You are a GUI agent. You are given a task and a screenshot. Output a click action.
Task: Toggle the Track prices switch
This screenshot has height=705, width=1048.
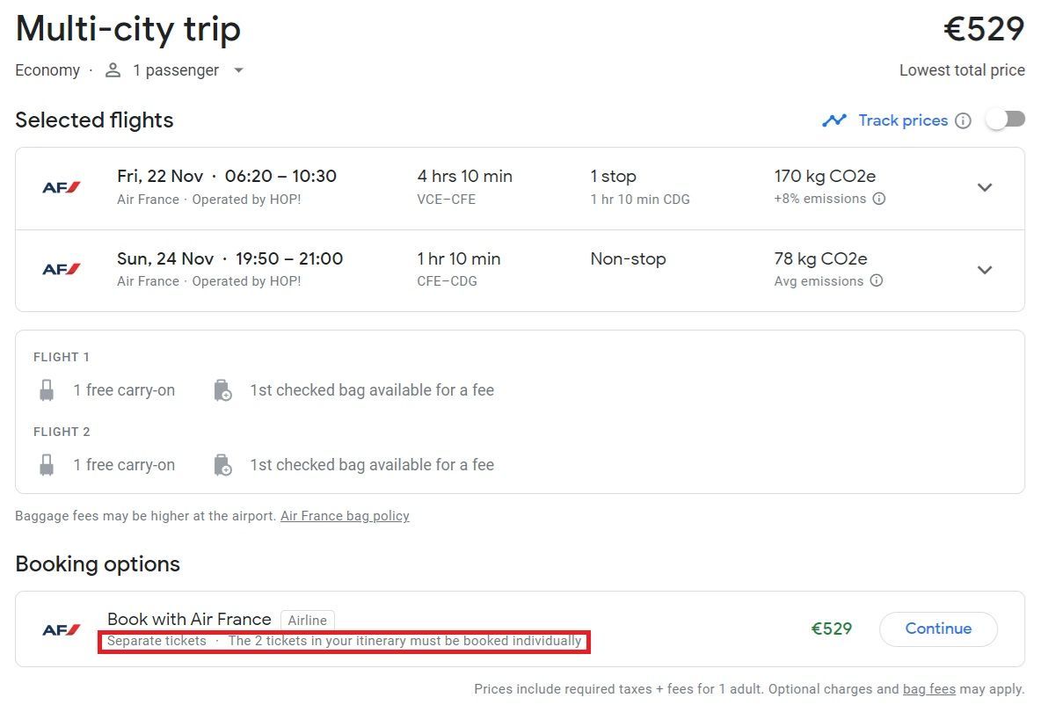click(1005, 120)
